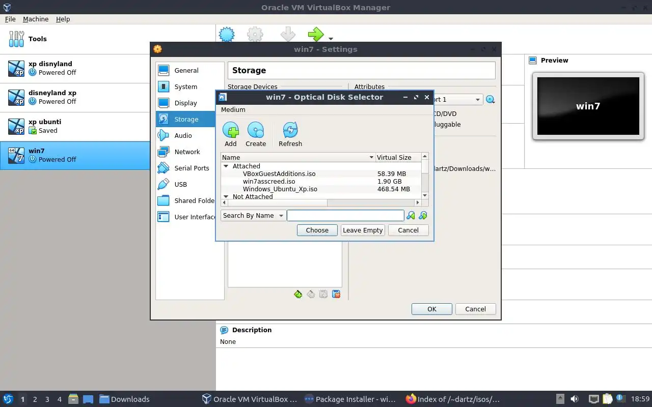Collapse the Attached group
This screenshot has width=652, height=407.
coord(226,166)
